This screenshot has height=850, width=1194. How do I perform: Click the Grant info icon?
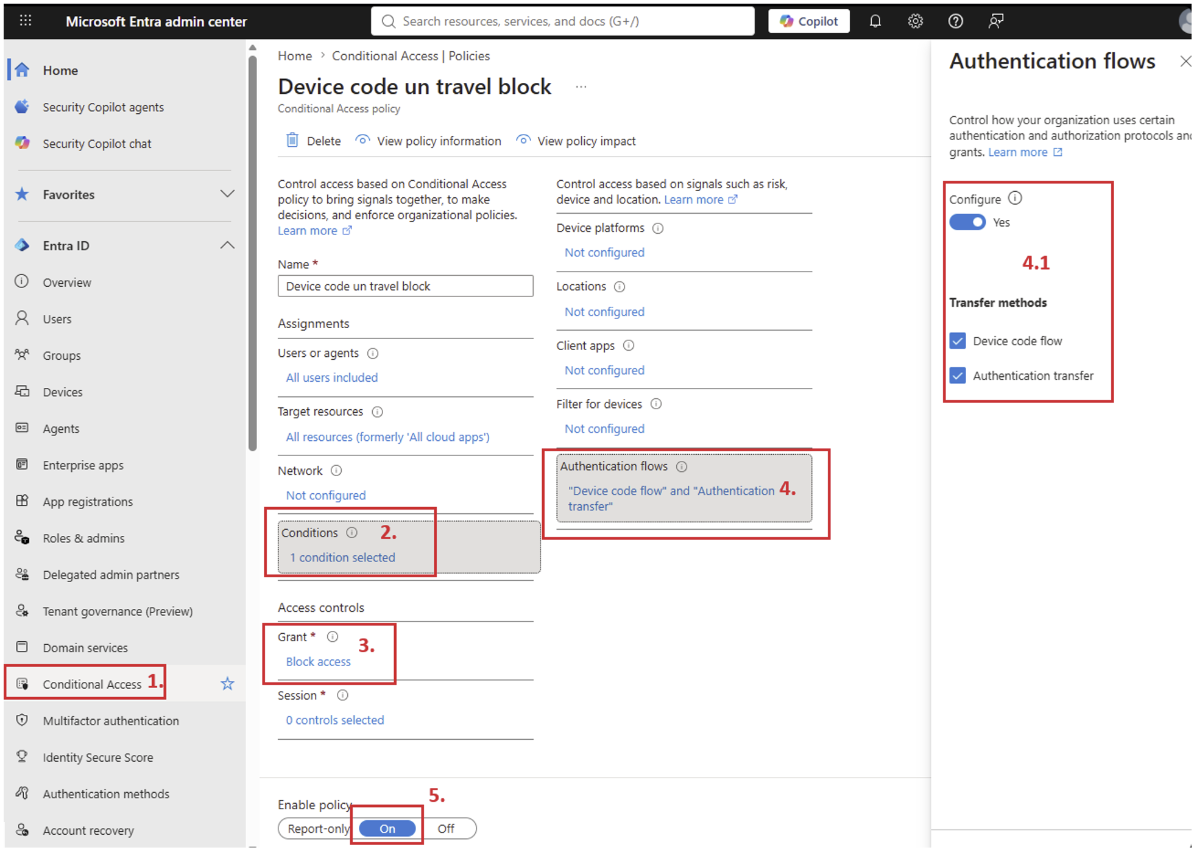(x=333, y=637)
